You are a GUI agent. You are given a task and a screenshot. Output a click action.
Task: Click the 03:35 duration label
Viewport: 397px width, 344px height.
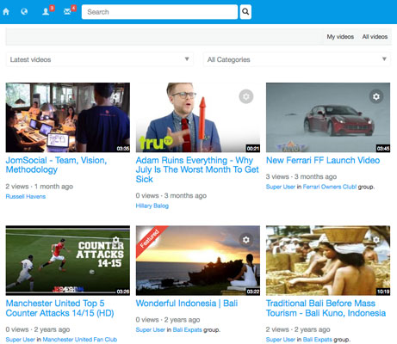123,149
